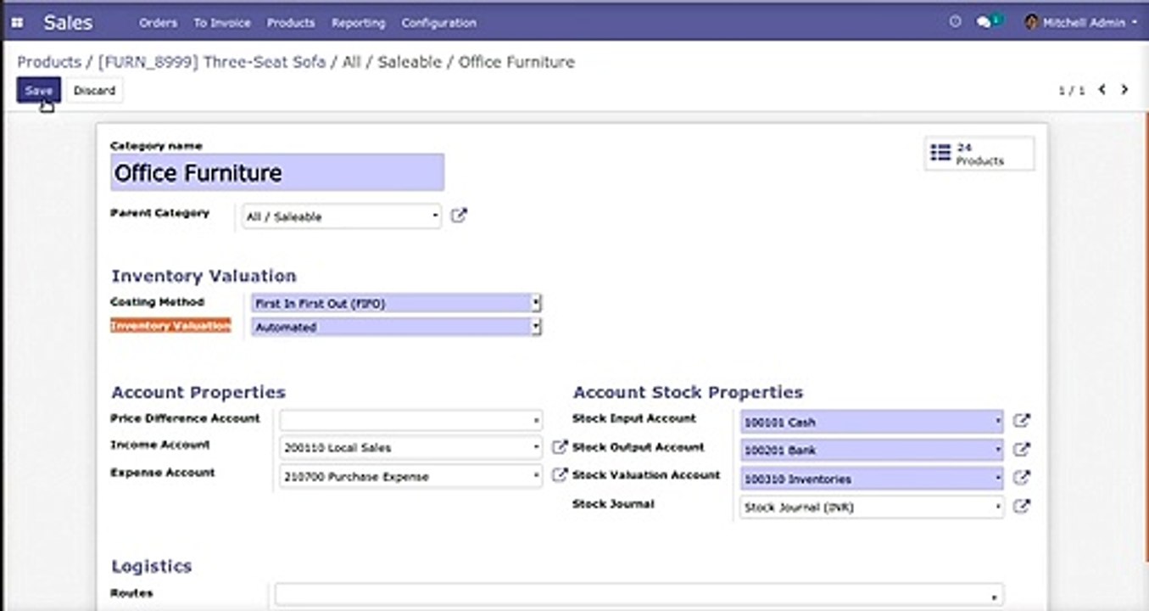Open the Orders menu

[158, 23]
